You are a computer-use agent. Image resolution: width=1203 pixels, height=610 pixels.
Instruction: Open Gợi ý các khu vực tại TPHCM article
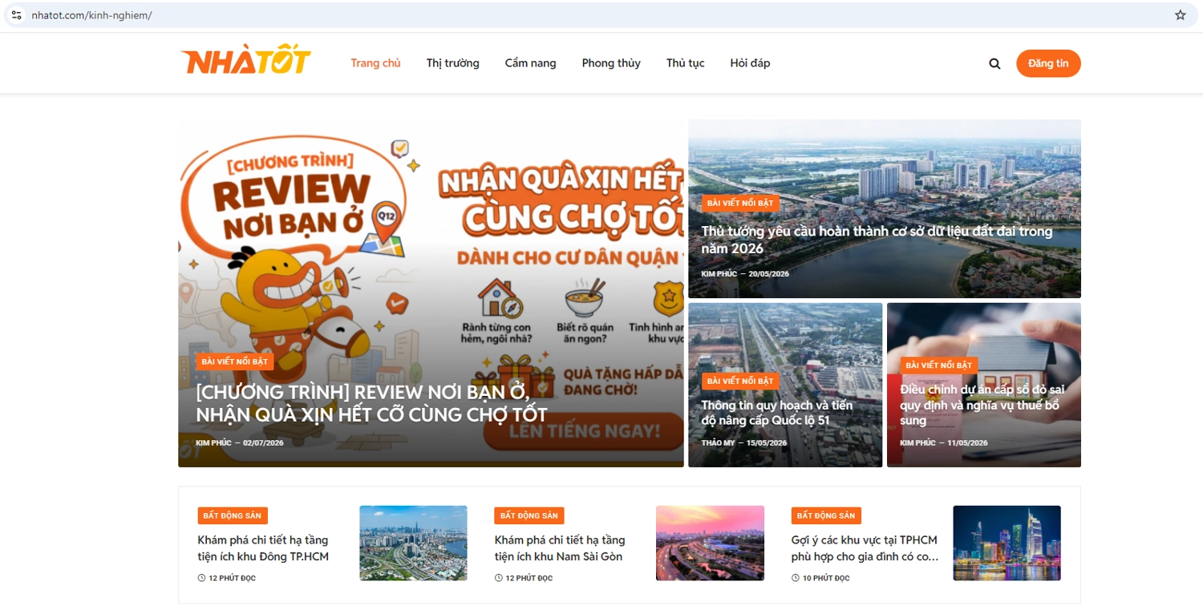click(865, 548)
